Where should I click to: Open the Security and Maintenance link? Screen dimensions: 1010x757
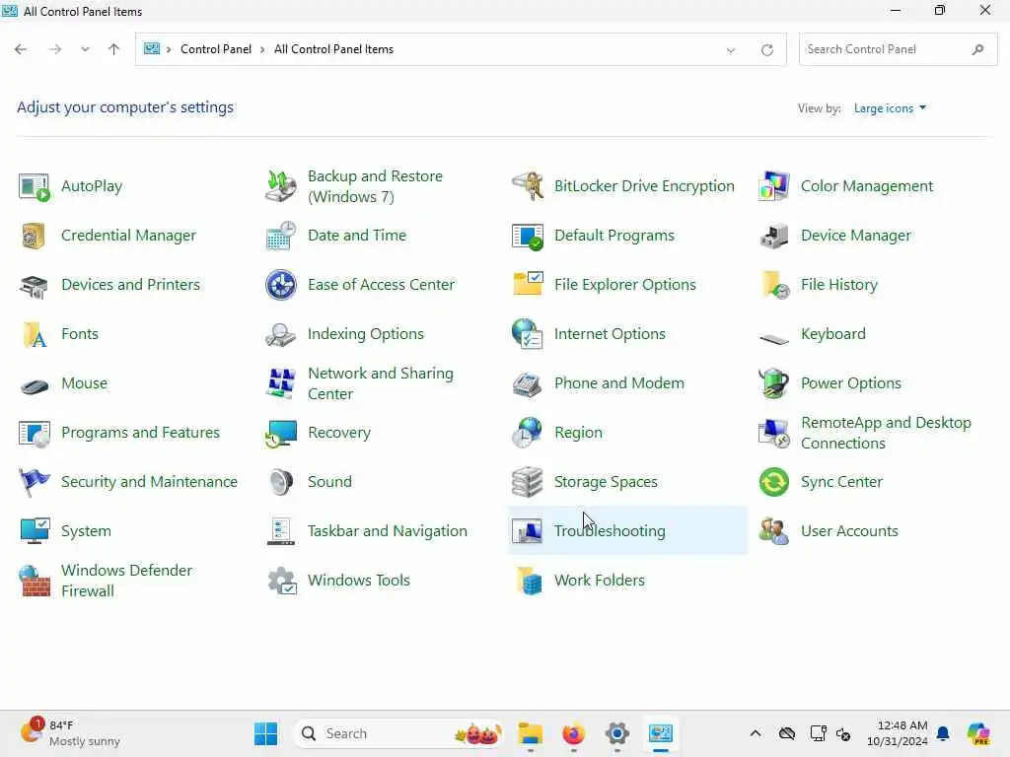[150, 482]
